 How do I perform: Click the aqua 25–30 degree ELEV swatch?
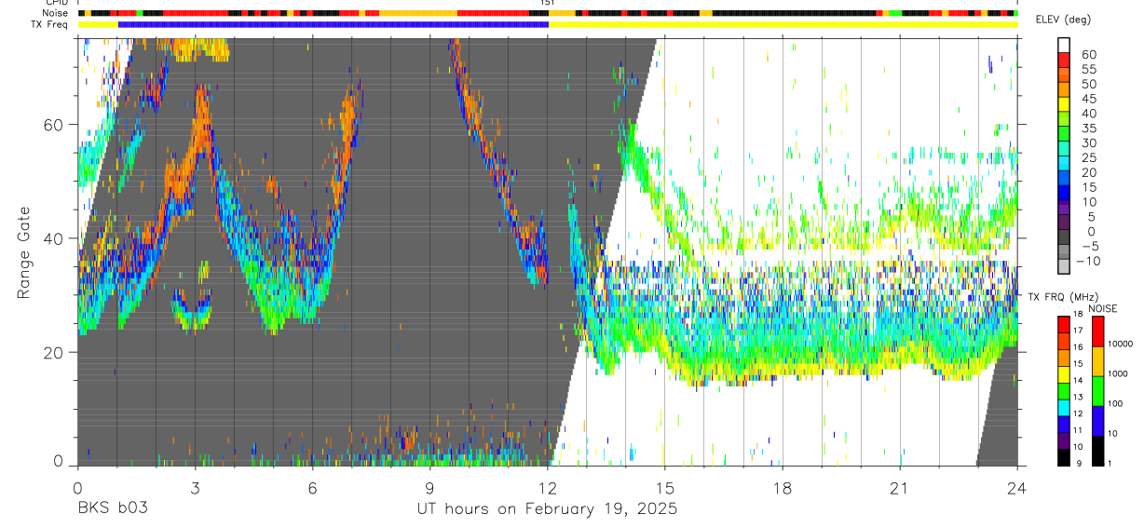coord(1064,150)
